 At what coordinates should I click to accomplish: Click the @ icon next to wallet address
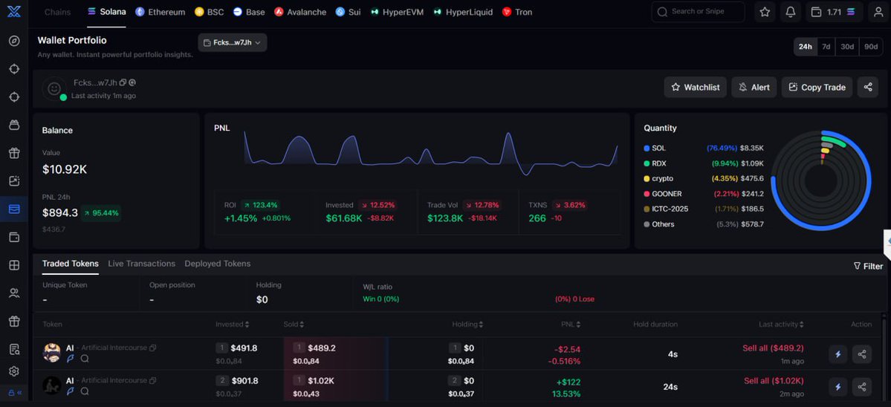132,83
